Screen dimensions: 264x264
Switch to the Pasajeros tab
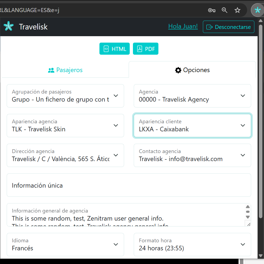pos(65,70)
